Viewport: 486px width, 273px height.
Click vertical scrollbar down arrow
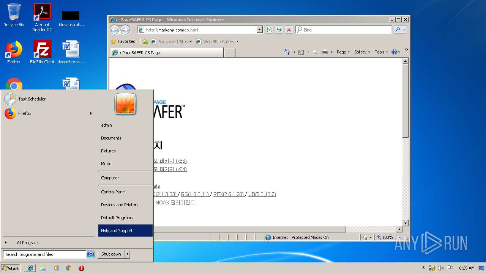(x=405, y=223)
